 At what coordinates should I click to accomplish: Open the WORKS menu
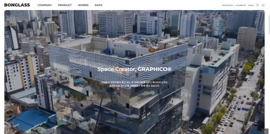(83, 5)
